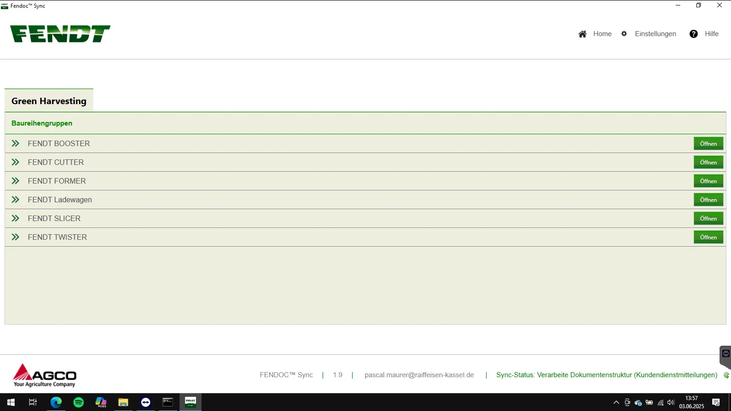Select the FENDT TWISTER row label

[57, 237]
